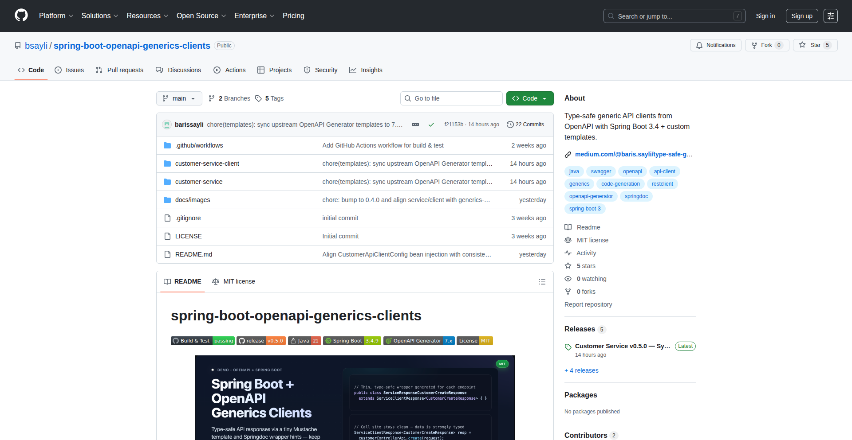The height and width of the screenshot is (440, 852).
Task: Click the tags icon beside 5 Tags
Action: (258, 98)
